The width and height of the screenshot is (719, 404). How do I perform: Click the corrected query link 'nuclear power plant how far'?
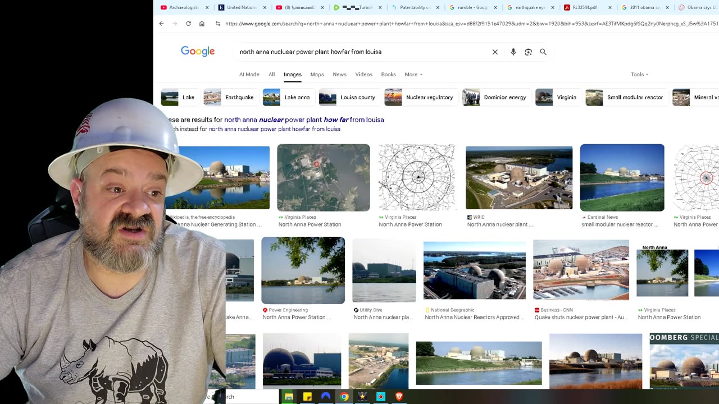(x=304, y=120)
